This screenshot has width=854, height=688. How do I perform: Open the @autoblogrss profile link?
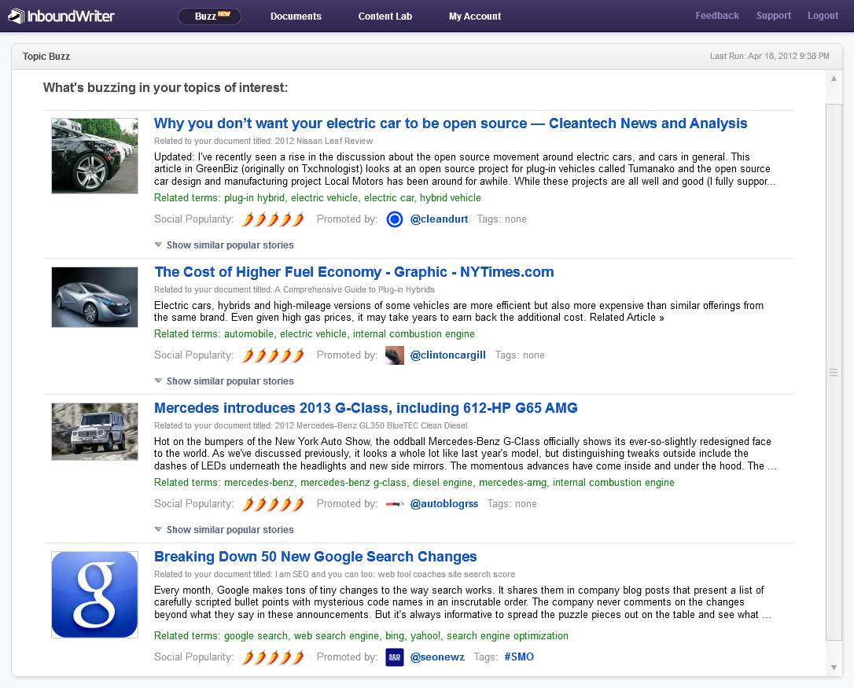click(444, 504)
